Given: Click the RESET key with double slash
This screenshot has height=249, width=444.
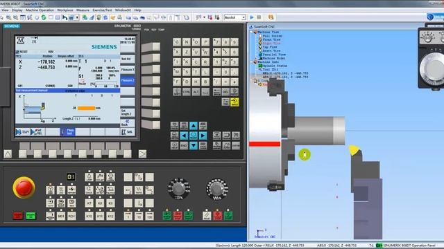Looking at the screenshot, I should [207, 216].
